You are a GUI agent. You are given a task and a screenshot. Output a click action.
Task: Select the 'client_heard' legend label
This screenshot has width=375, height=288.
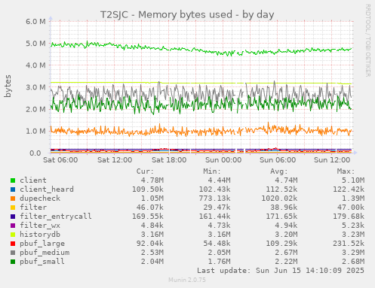[x=47, y=189]
